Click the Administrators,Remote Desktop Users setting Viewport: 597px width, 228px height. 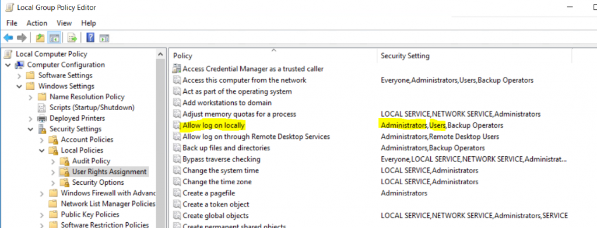point(440,136)
